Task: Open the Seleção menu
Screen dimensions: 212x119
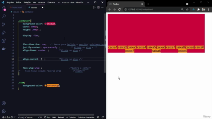Action: click(27, 2)
